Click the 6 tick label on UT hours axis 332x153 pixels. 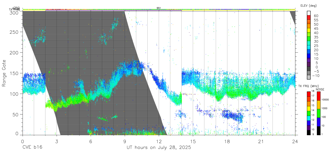tap(91, 141)
